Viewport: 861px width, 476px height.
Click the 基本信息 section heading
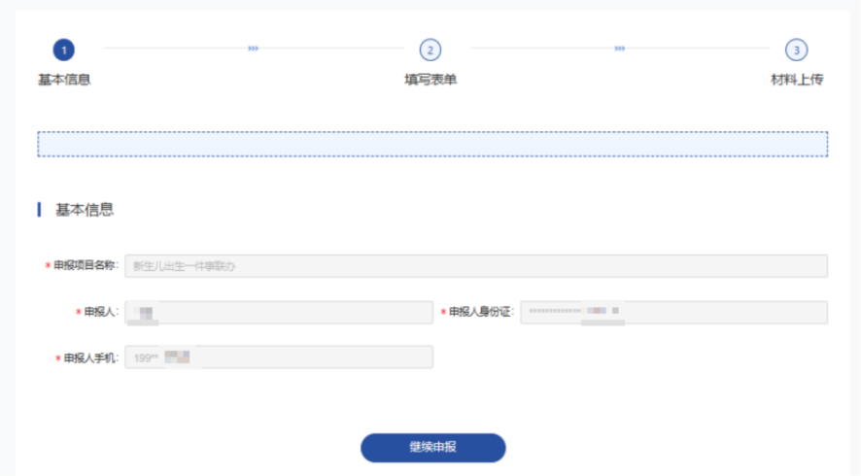point(85,209)
